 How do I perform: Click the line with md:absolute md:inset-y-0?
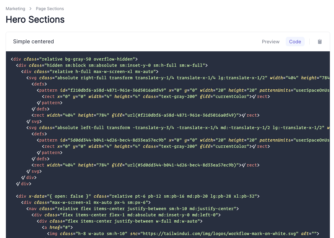coord(126,215)
